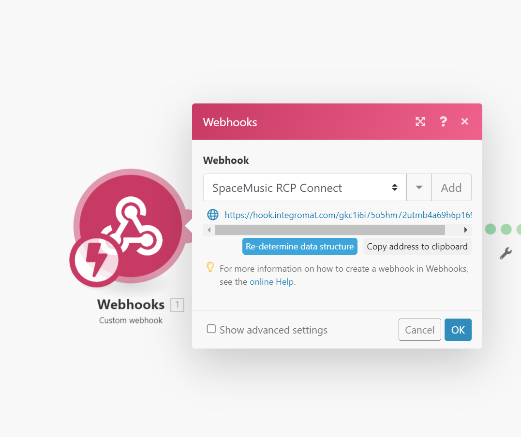521x437 pixels.
Task: Expand the dialog with fullscreen arrows icon
Action: point(420,121)
